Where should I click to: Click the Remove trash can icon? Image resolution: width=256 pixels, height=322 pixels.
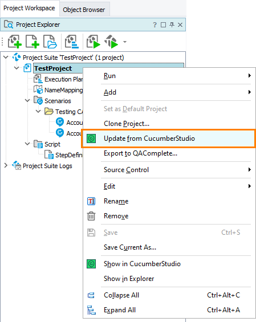(91, 216)
